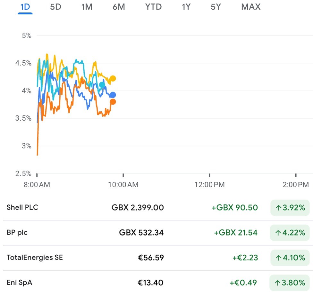Click the price GBX 532.34
Screen dimensions: 313x295
[141, 233]
